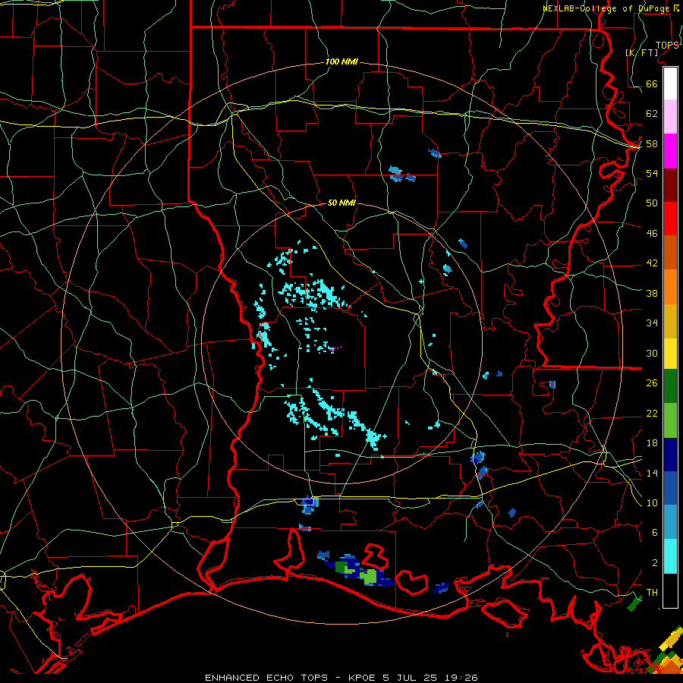
Task: Click the dark orange 46 kft swatch
Action: [670, 253]
